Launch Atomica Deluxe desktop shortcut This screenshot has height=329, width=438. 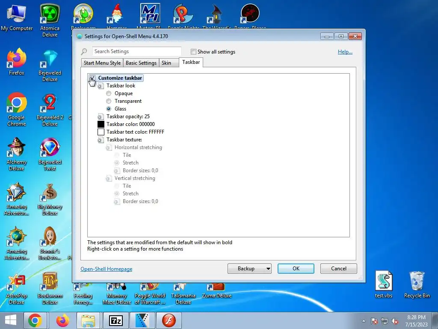[x=50, y=20]
